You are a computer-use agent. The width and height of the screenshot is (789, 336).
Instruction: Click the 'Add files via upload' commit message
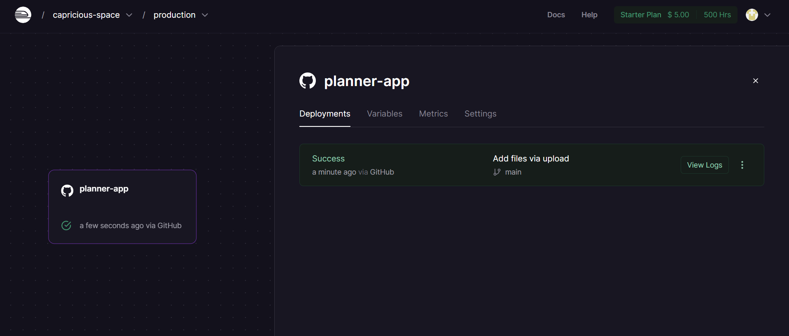click(x=531, y=159)
